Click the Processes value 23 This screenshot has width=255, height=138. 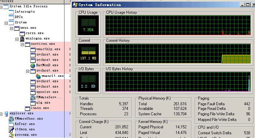(126, 114)
